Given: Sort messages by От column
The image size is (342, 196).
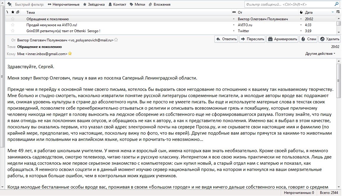Looking at the screenshot, I should (240, 13).
